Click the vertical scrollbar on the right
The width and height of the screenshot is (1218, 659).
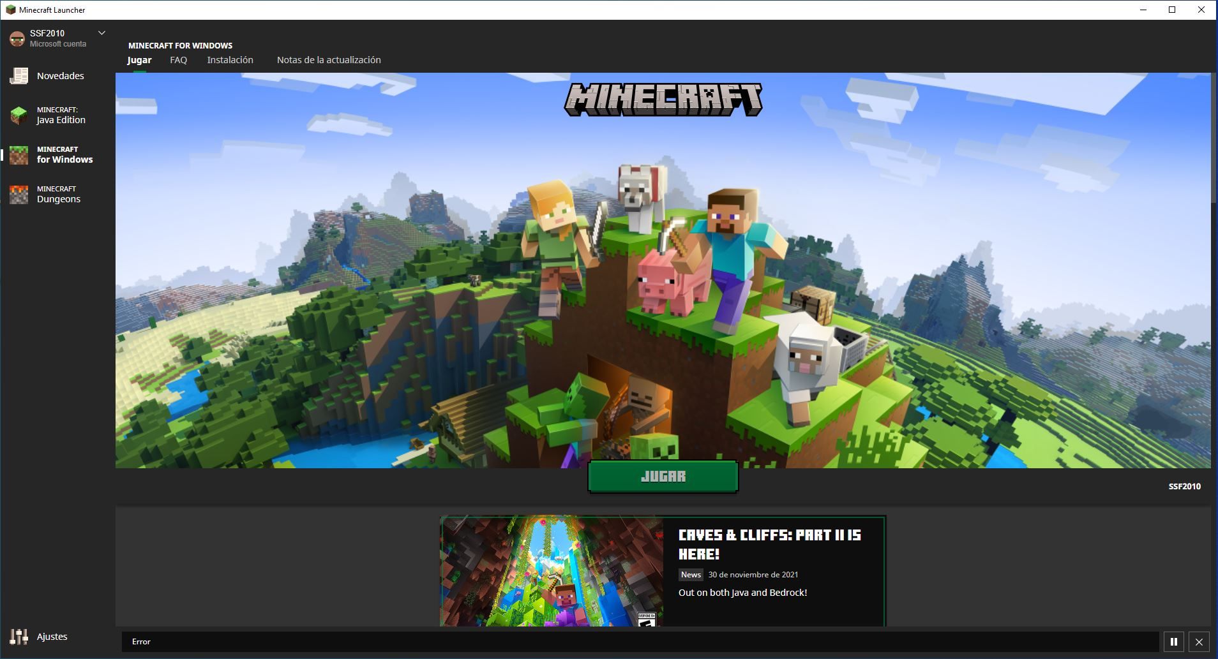pos(1214,137)
